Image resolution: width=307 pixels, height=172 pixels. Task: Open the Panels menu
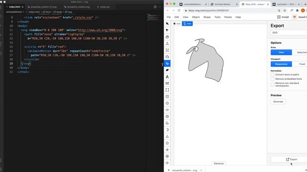pos(228,17)
